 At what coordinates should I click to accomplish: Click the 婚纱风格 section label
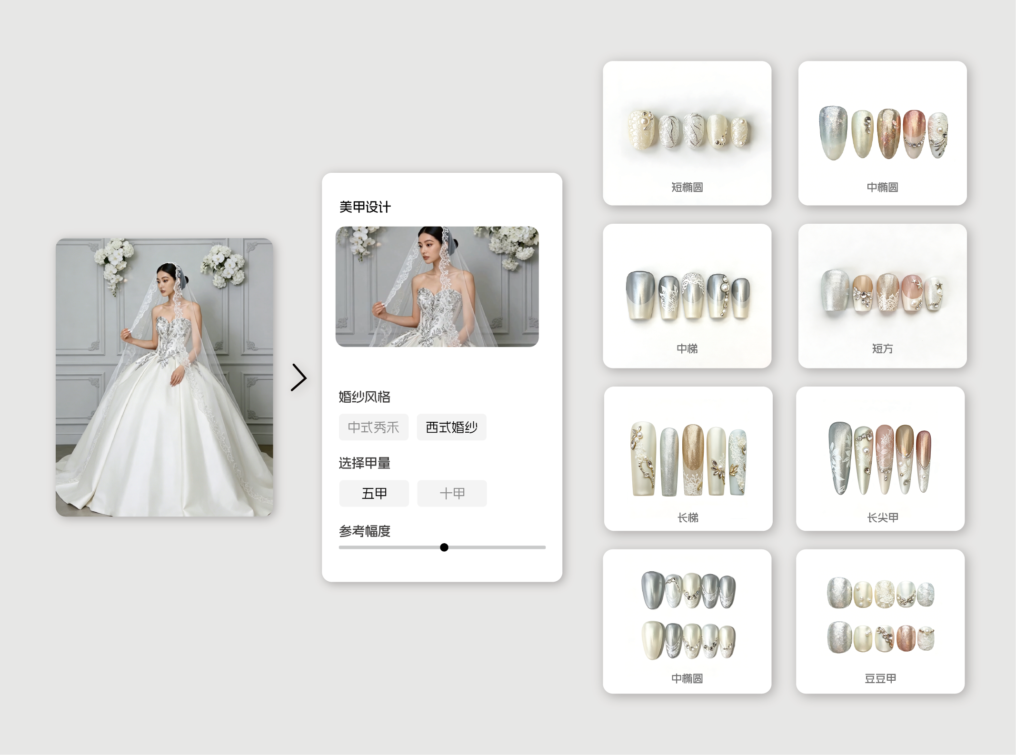[364, 397]
